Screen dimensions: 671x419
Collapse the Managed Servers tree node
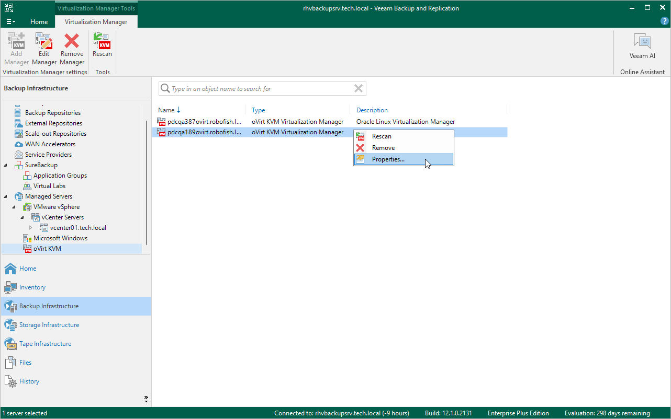(x=6, y=196)
